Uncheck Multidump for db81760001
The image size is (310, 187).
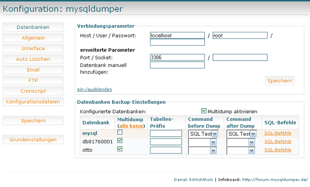tap(120, 140)
